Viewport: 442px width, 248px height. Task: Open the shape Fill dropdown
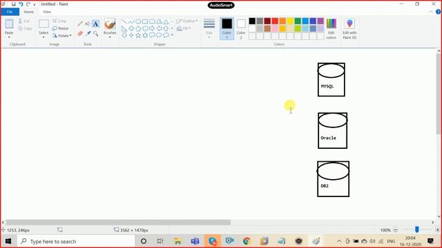[184, 28]
